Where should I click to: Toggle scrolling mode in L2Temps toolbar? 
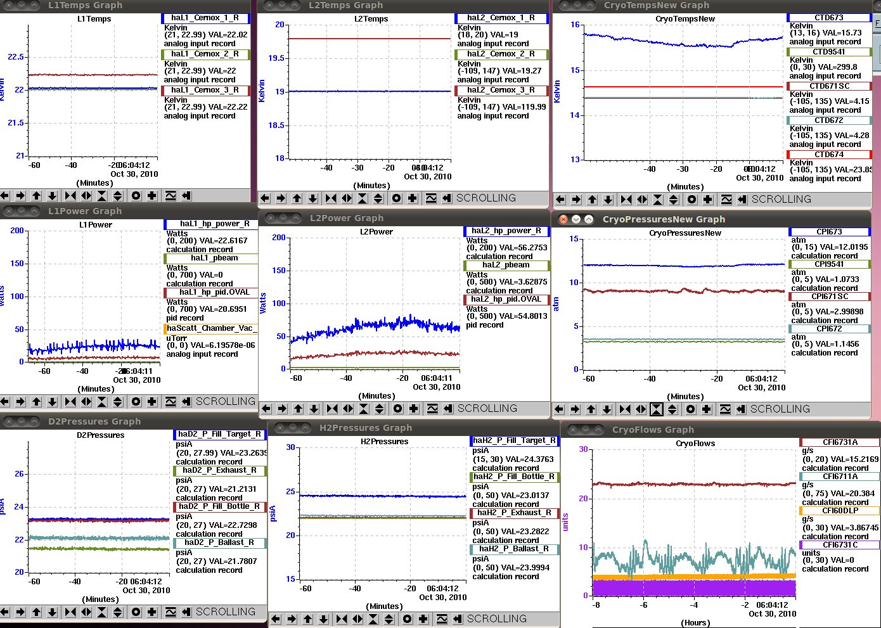[447, 198]
